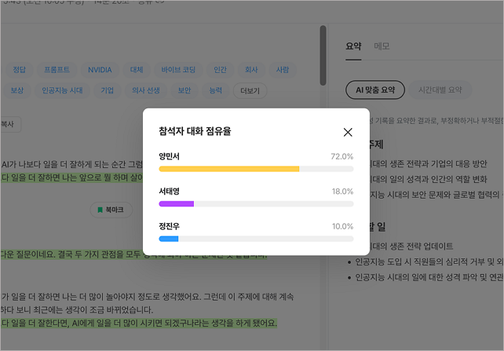Switch to the 메모 tab
This screenshot has height=351, width=504.
coord(382,46)
